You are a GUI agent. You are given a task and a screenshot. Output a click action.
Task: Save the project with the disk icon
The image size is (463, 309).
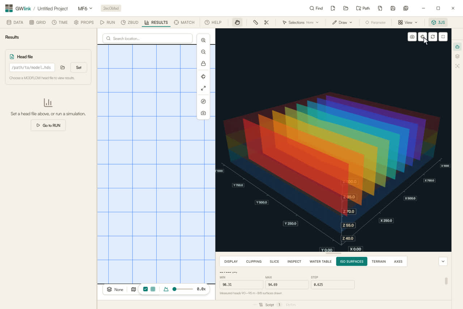(393, 8)
